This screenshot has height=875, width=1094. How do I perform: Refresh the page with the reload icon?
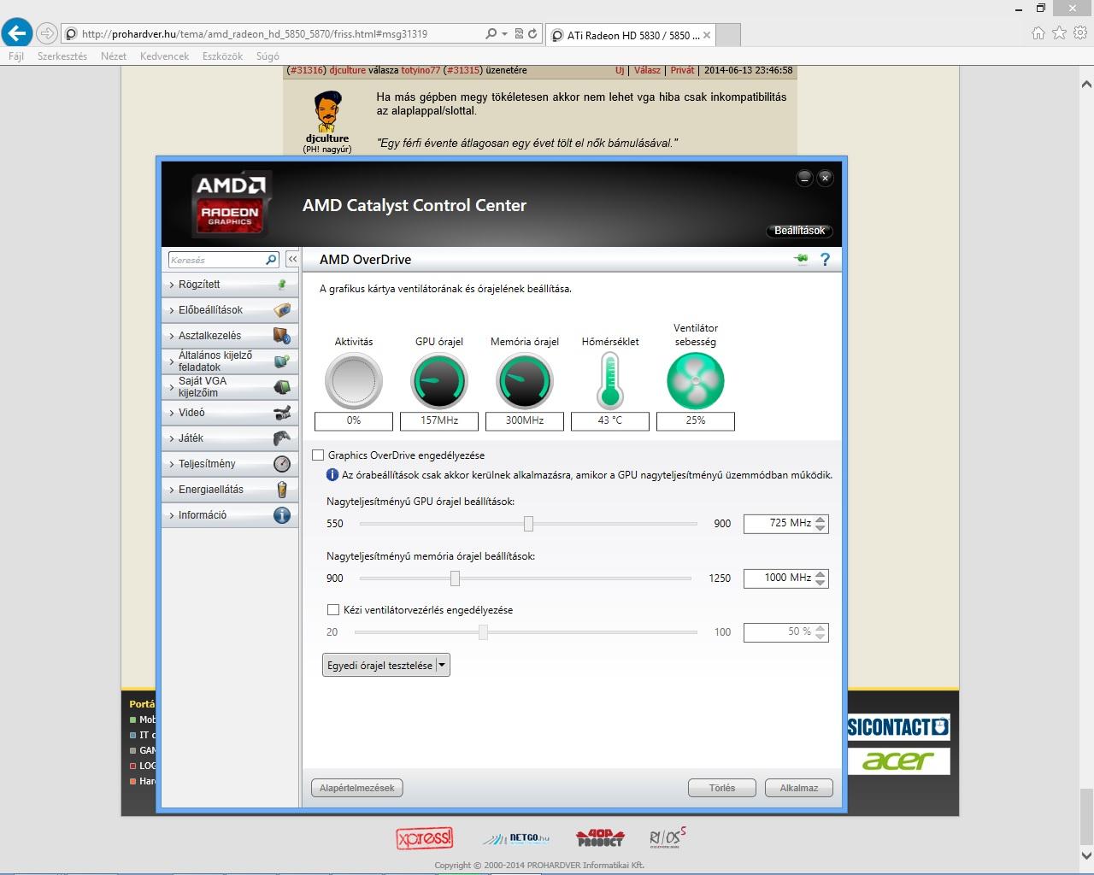click(532, 34)
